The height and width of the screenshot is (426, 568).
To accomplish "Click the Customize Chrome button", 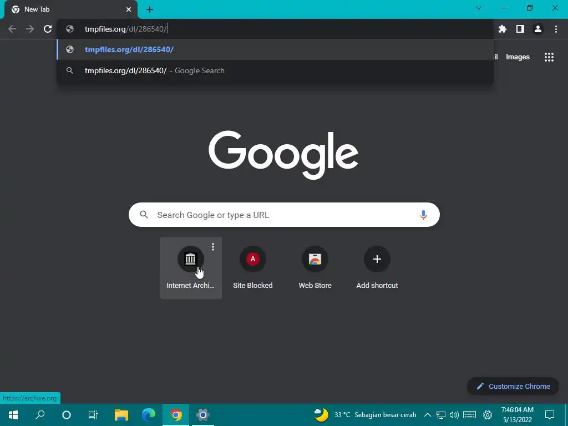I will [513, 386].
